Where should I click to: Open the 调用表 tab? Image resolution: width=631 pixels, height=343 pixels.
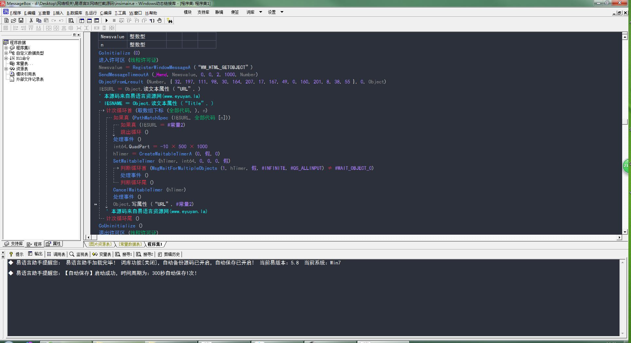(56, 254)
